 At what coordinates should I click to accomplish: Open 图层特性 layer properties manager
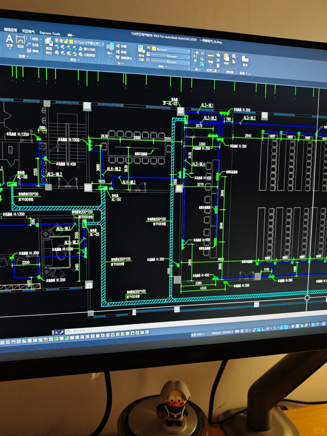(49, 45)
